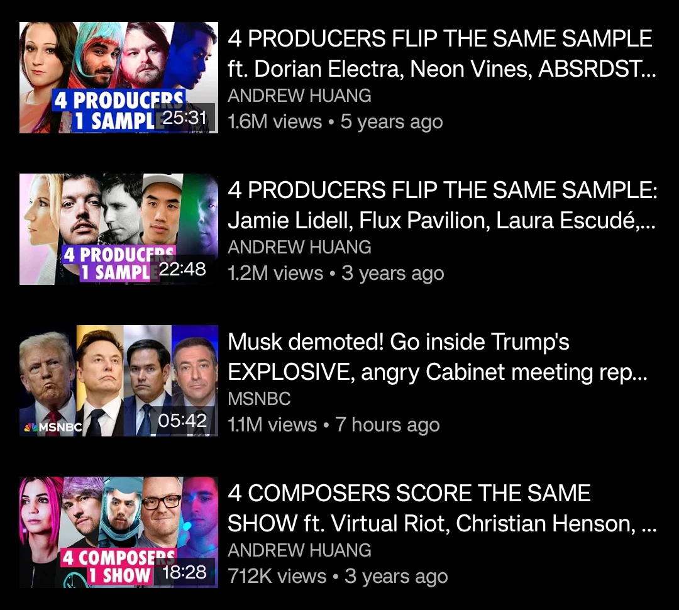The image size is (679, 610).
Task: Click the 18:28 duration badge
Action: [x=184, y=572]
